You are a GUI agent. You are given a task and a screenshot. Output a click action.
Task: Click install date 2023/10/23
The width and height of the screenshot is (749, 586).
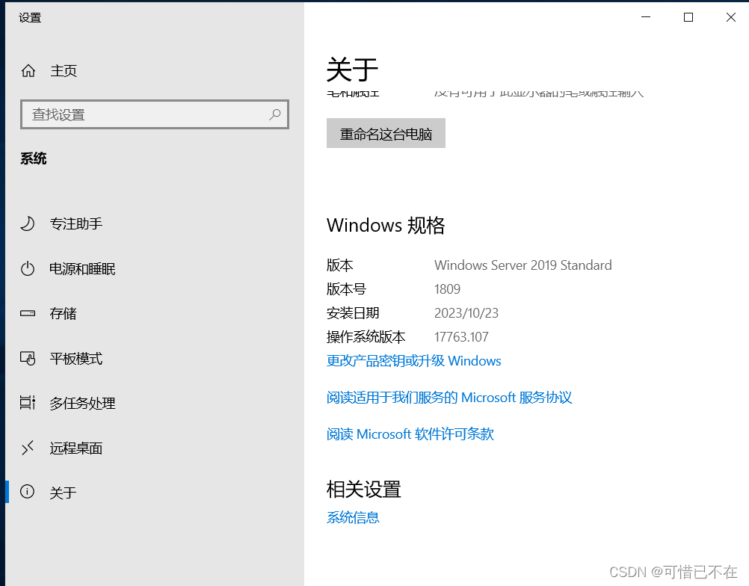click(466, 313)
